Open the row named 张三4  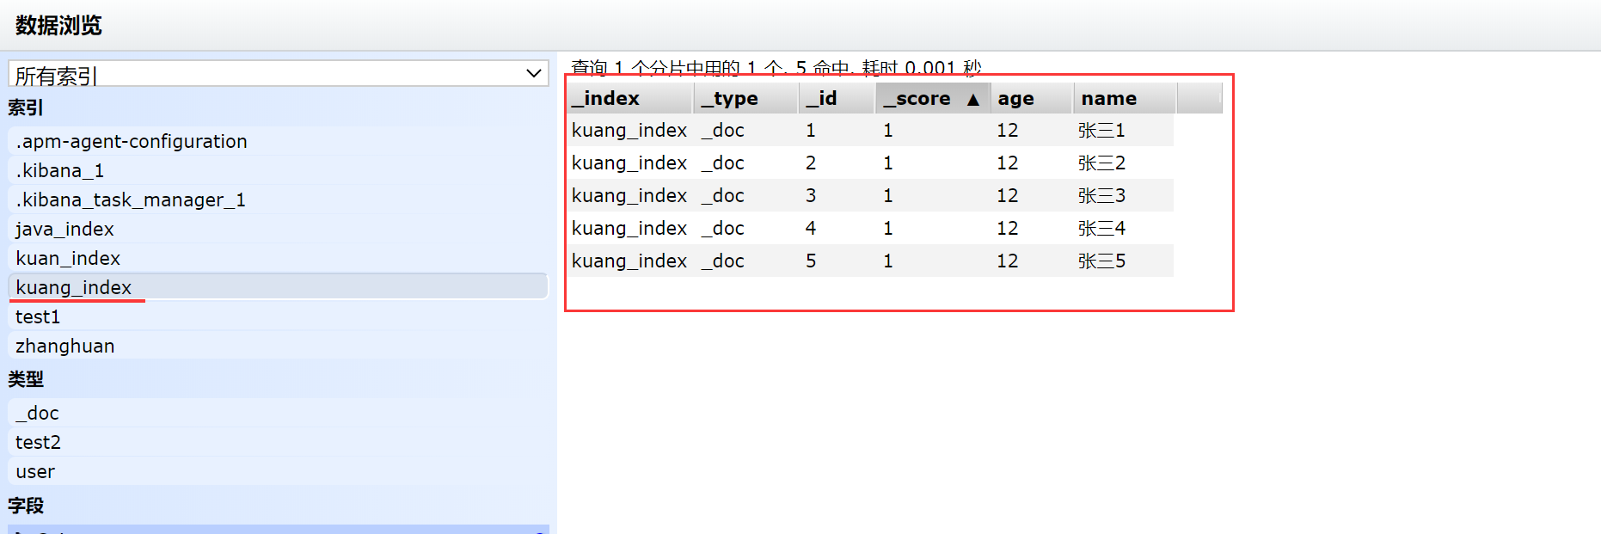coord(870,228)
